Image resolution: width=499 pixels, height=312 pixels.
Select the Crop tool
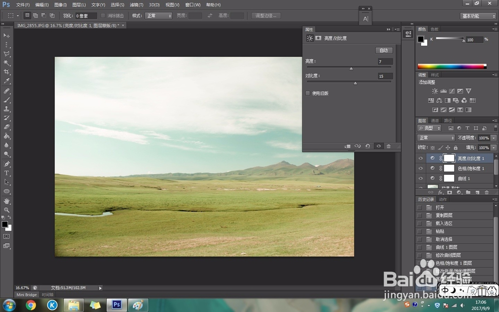click(6, 71)
